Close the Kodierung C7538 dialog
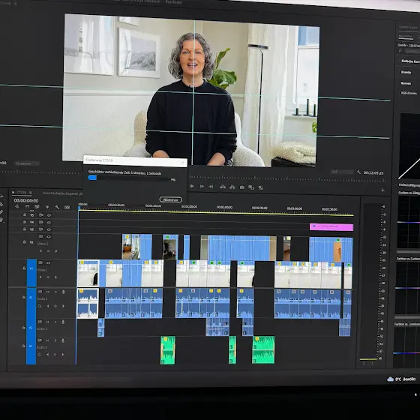Image resolution: width=420 pixels, height=420 pixels. [x=182, y=163]
